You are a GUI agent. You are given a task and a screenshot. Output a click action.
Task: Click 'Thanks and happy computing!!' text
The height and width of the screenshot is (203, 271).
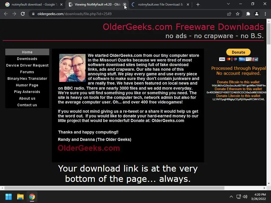88,132
